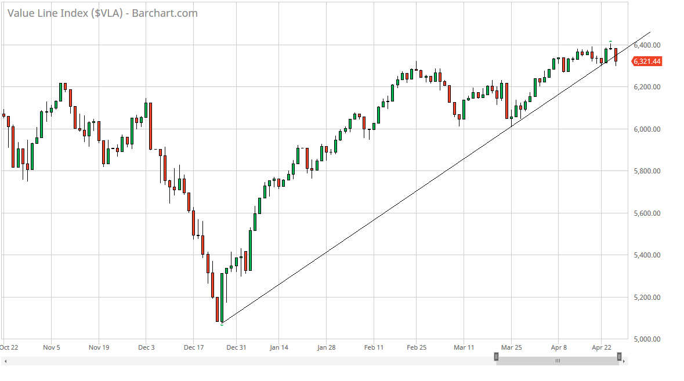Click the scrollbar right arrow button
The height and width of the screenshot is (381, 684).
(624, 361)
